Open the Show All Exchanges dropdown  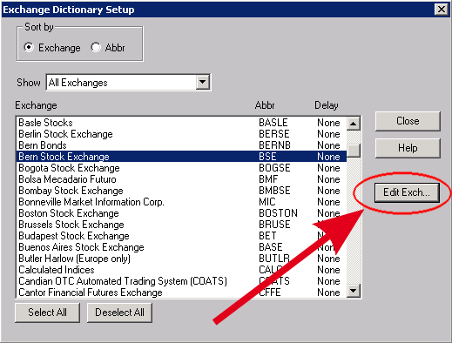(x=203, y=83)
